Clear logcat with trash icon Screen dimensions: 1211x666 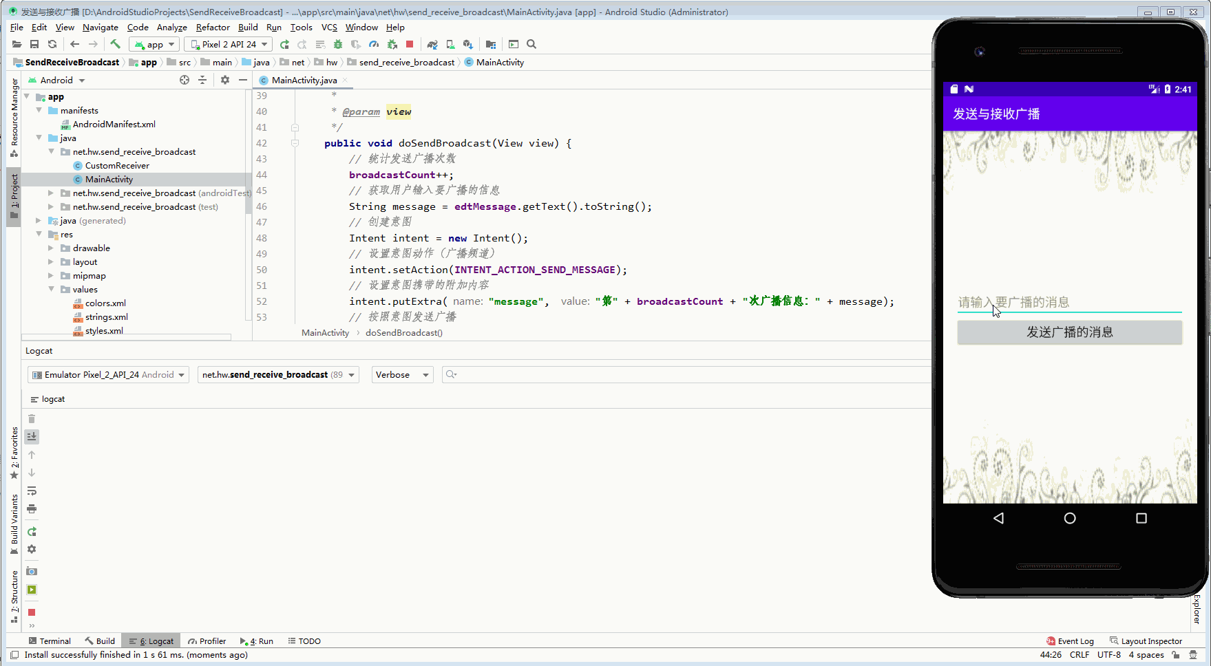click(x=32, y=418)
